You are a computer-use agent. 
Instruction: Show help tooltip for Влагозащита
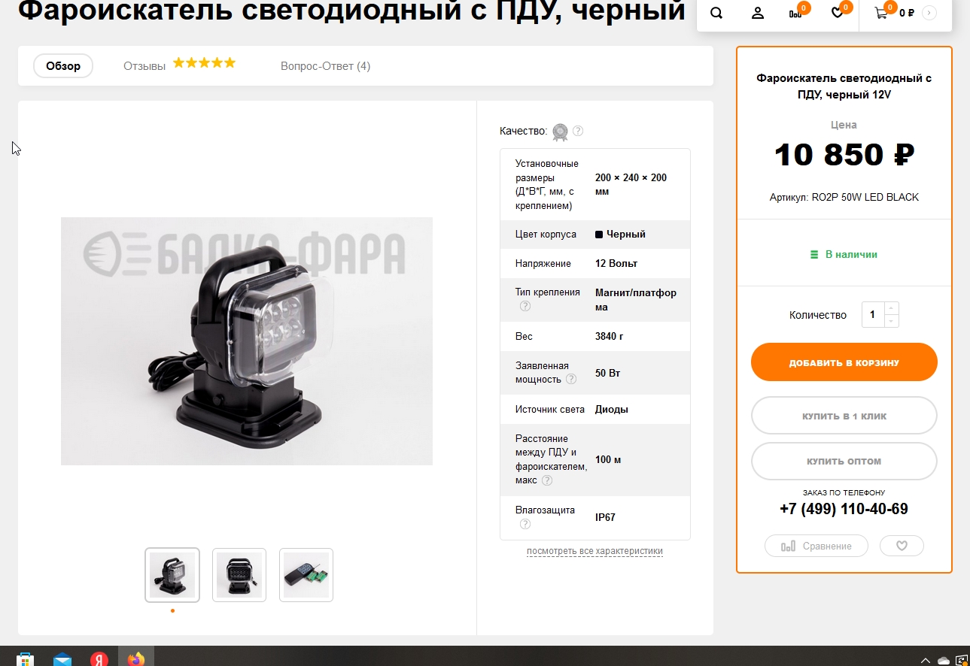[525, 524]
